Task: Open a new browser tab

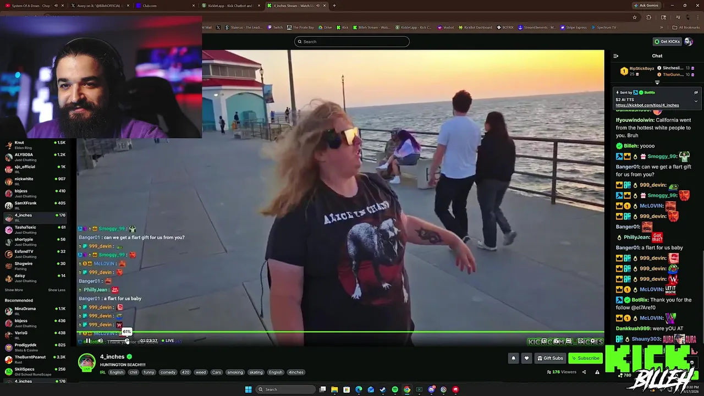Action: click(x=334, y=5)
